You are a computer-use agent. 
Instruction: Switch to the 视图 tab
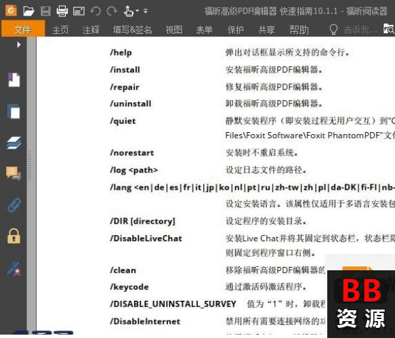pos(174,30)
